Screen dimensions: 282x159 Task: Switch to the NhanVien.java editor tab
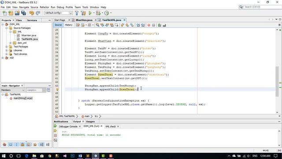(x=84, y=20)
